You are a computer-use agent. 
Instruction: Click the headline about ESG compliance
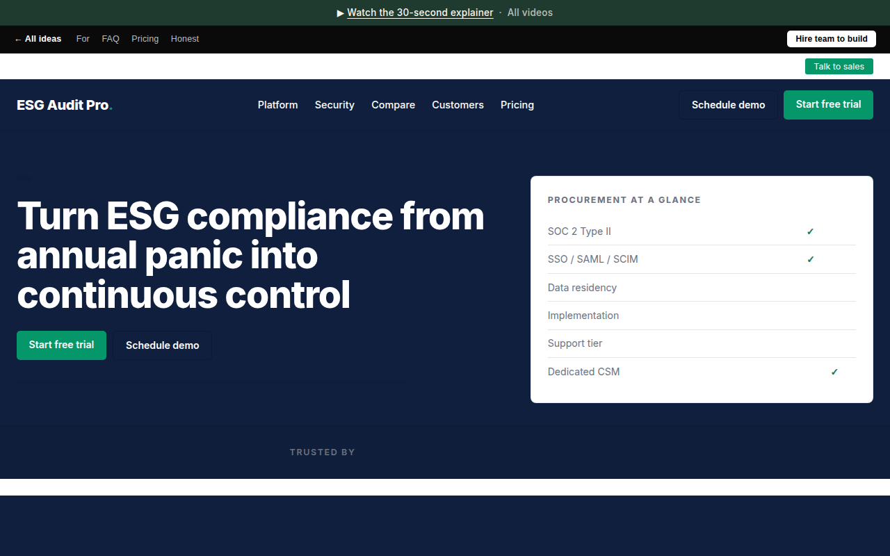(250, 255)
